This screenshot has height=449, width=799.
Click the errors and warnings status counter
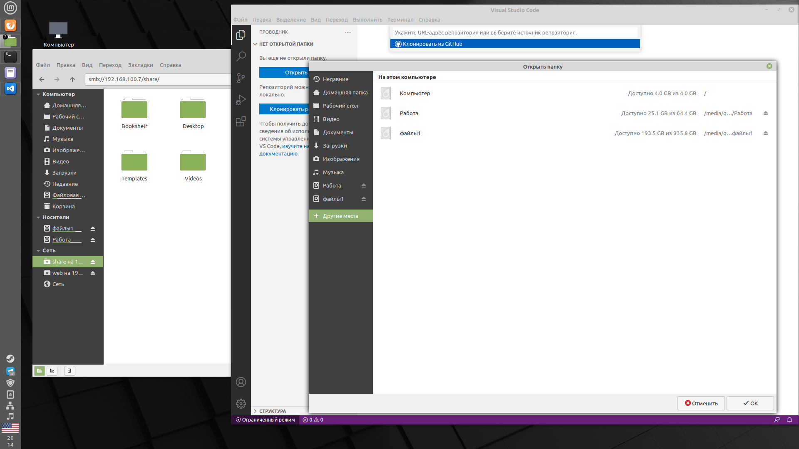tap(313, 420)
